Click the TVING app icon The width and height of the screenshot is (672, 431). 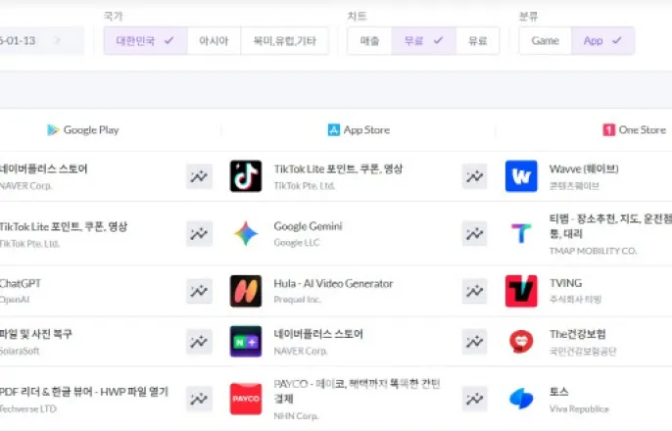click(x=521, y=291)
